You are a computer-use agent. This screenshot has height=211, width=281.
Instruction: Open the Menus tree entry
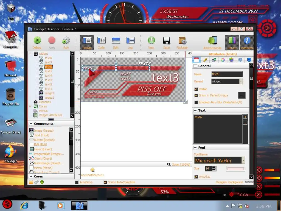(x=43, y=111)
